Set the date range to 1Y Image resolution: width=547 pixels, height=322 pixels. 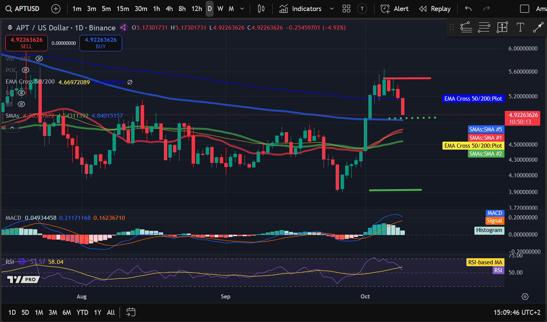pos(98,313)
